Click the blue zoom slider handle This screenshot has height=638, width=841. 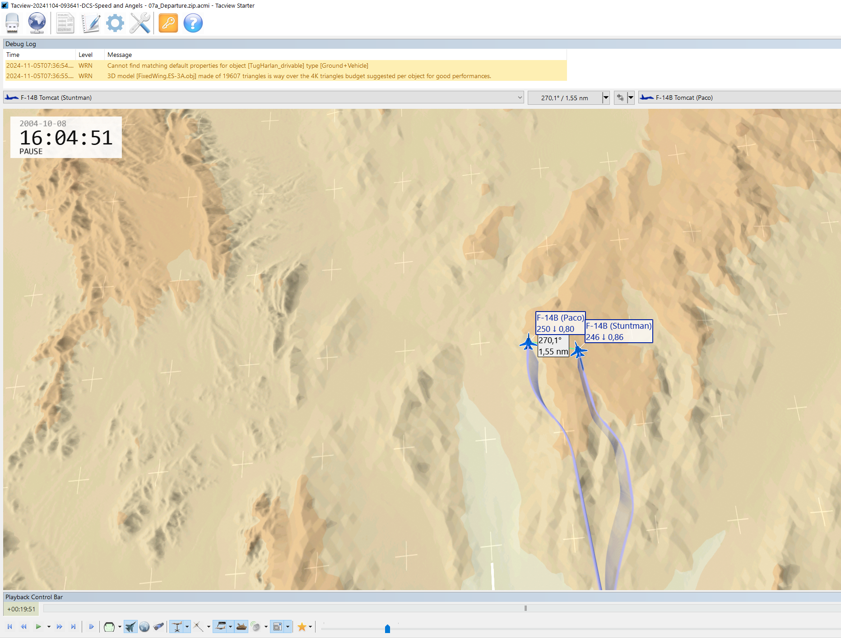387,629
